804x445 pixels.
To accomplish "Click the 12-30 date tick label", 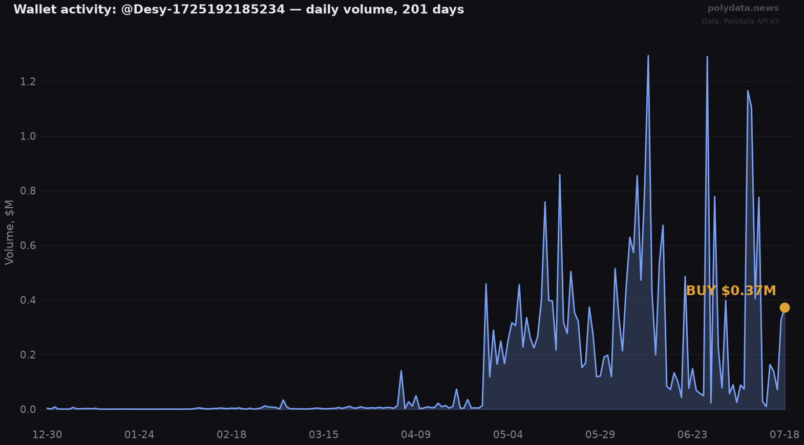I will [47, 435].
